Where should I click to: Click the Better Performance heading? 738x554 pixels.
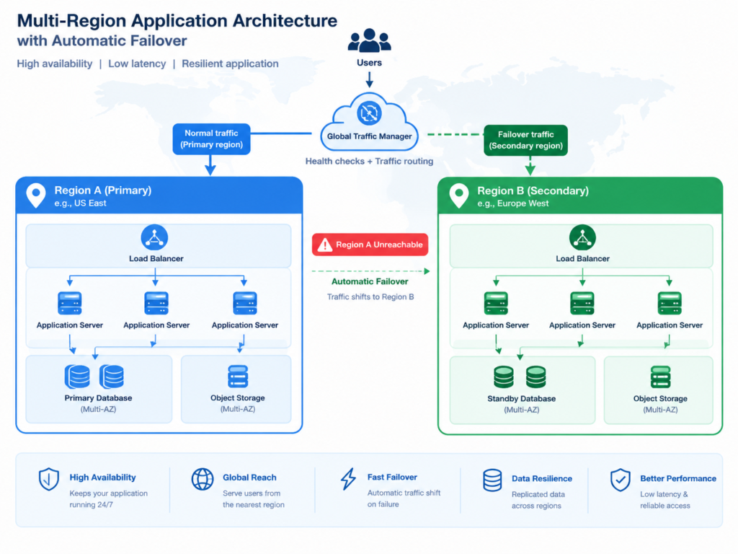pyautogui.click(x=678, y=479)
